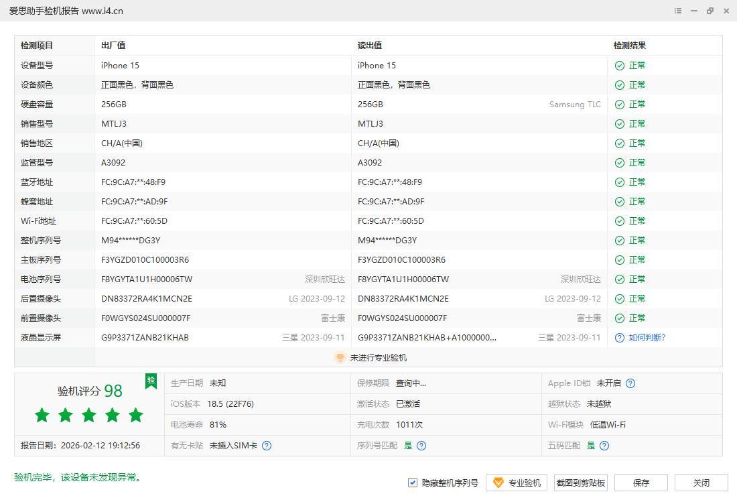737x502 pixels.
Task: Click the 出厂值 column header
Action: click(x=113, y=46)
